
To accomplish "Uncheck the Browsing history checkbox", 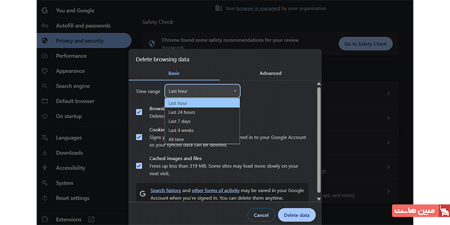I will pyautogui.click(x=139, y=112).
